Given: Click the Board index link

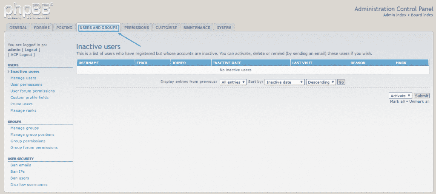Looking at the screenshot, I should coord(419,15).
